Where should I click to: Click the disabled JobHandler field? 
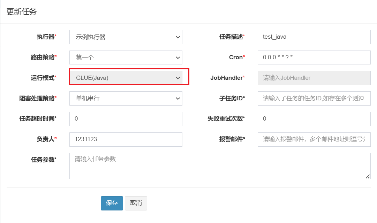pyautogui.click(x=314, y=78)
